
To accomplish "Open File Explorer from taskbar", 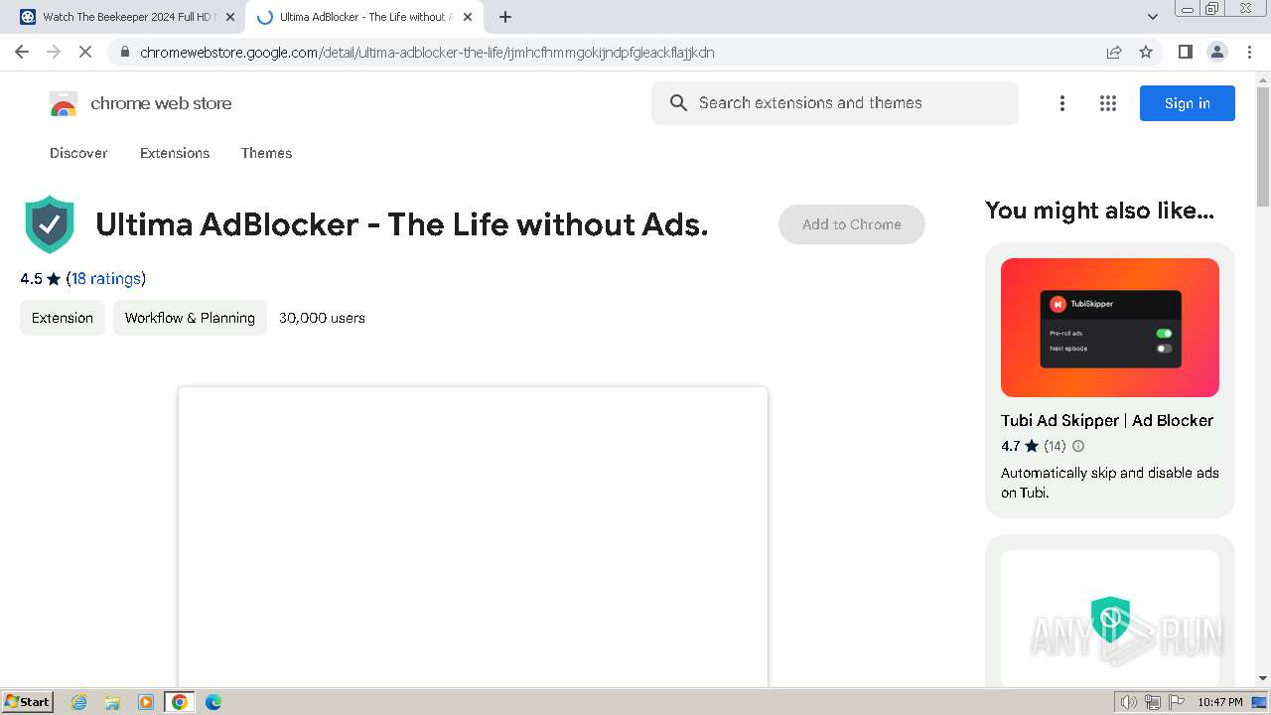I will (112, 702).
